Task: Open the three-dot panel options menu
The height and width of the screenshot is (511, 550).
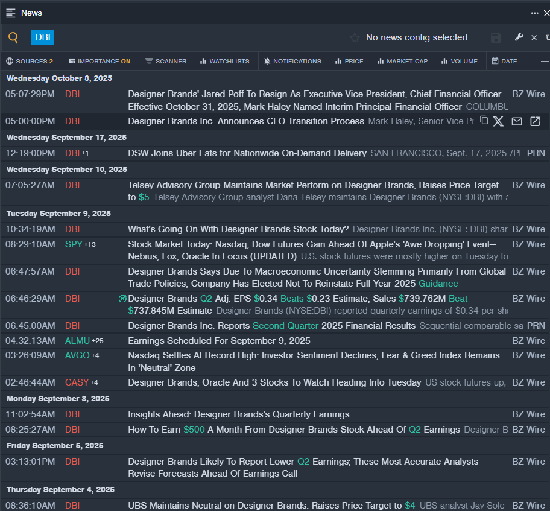Action: (534, 13)
